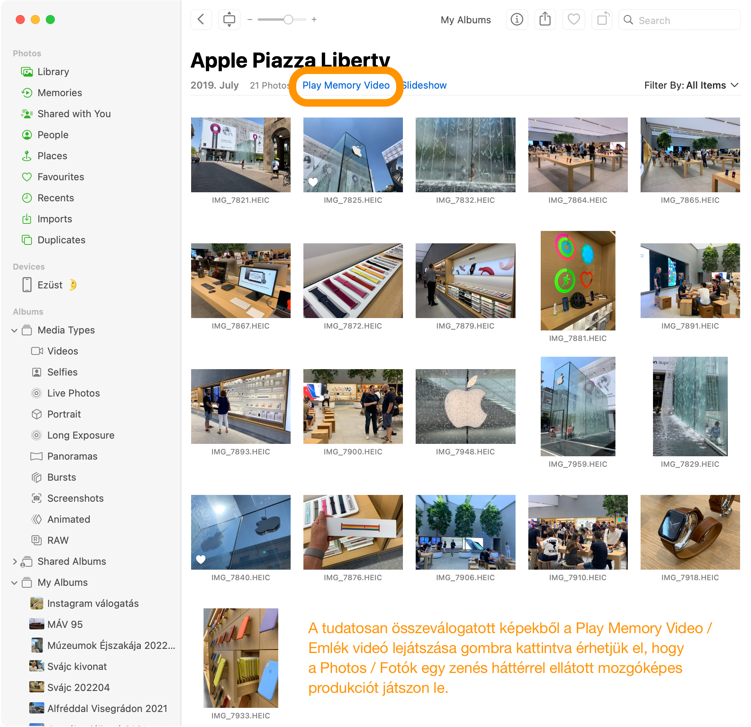Select the IMG_7881.HEIC activity rings photo
751x727 pixels.
pyautogui.click(x=578, y=281)
